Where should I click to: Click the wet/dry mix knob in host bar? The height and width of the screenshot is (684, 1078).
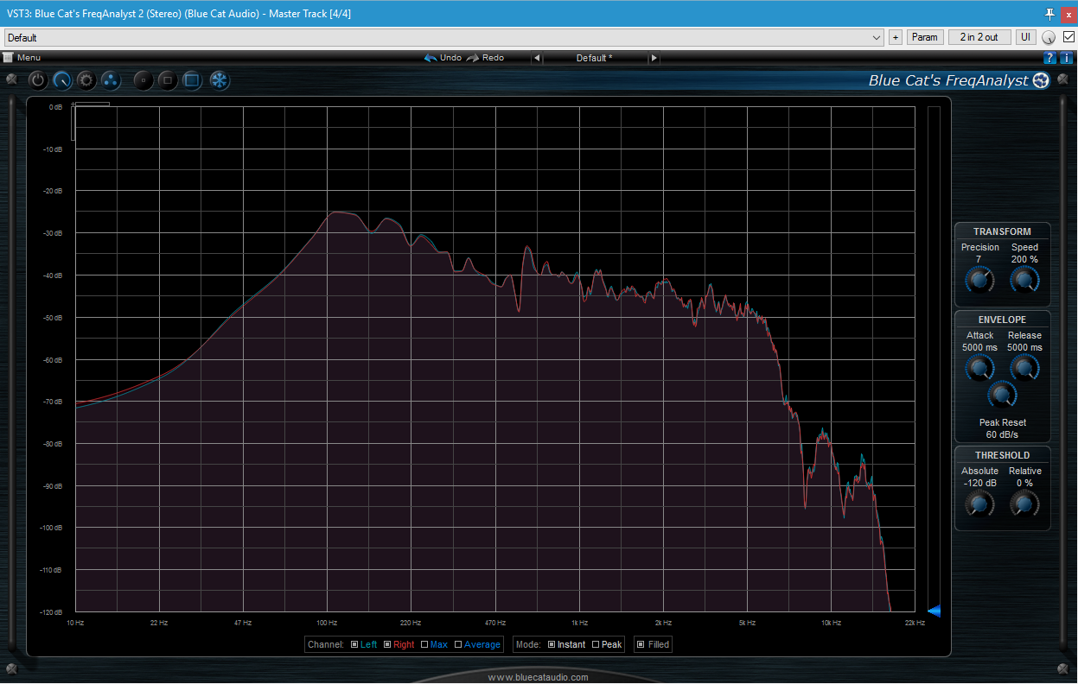pos(1049,37)
